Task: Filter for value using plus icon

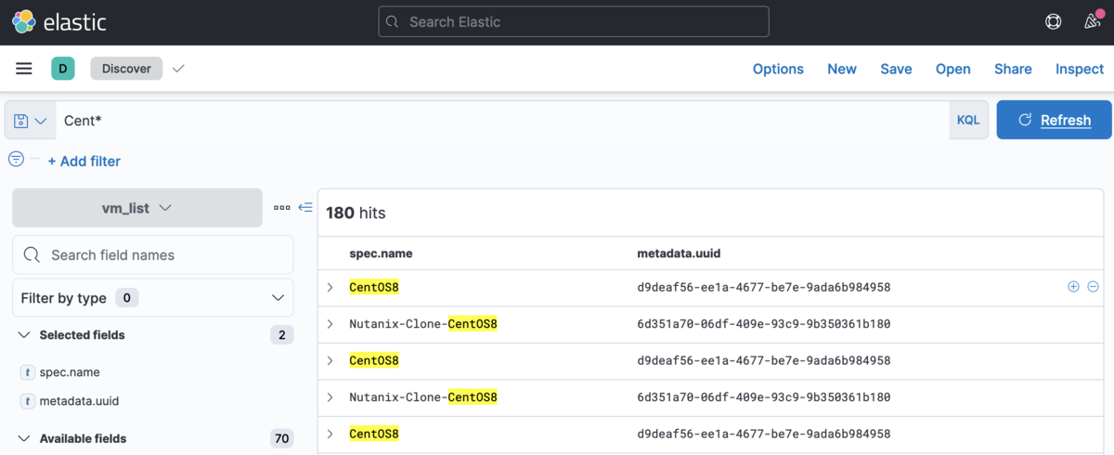Action: (x=1073, y=287)
